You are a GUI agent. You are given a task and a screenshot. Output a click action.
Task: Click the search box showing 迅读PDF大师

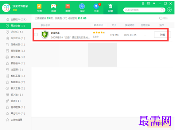click(142, 10)
